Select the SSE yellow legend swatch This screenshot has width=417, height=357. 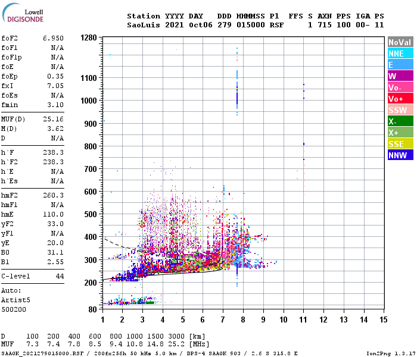(x=400, y=144)
